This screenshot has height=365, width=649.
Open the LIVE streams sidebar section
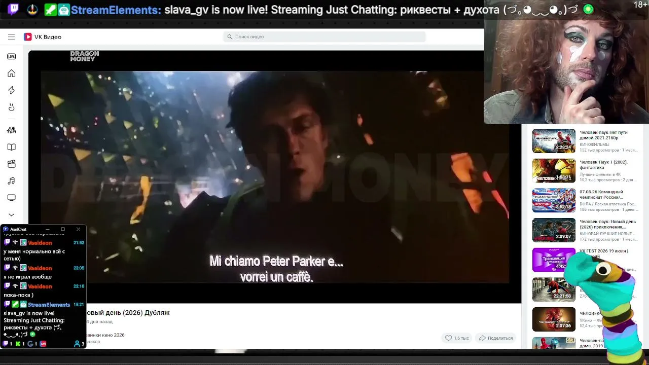[11, 56]
